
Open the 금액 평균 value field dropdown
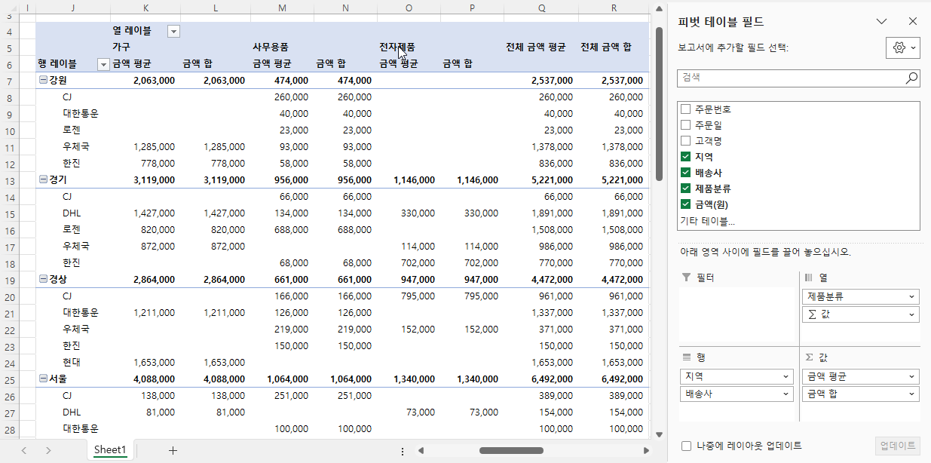pos(912,376)
